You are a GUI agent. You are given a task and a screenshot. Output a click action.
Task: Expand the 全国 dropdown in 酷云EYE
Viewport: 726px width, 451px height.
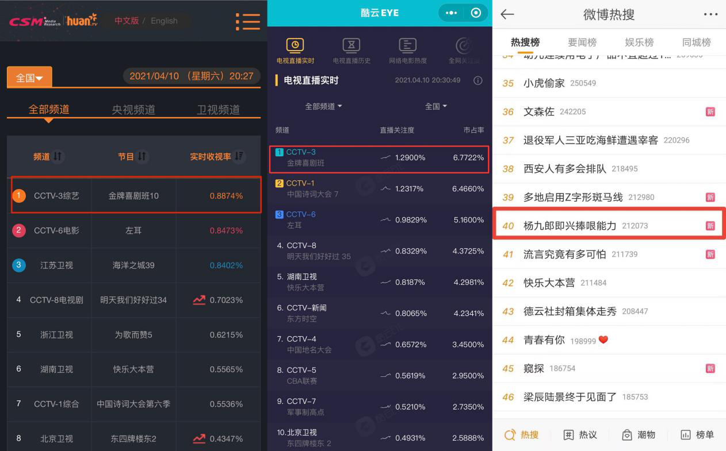(x=435, y=106)
